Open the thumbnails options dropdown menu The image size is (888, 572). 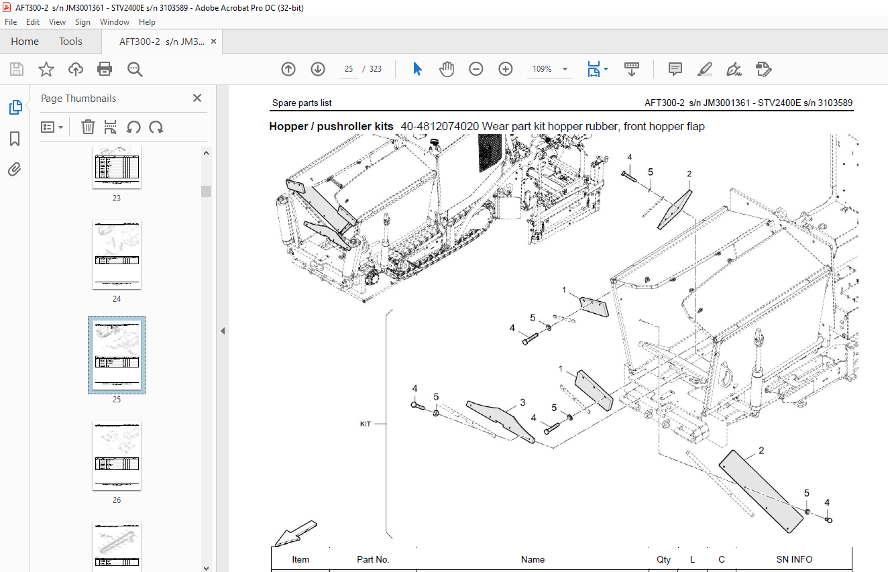pyautogui.click(x=52, y=127)
